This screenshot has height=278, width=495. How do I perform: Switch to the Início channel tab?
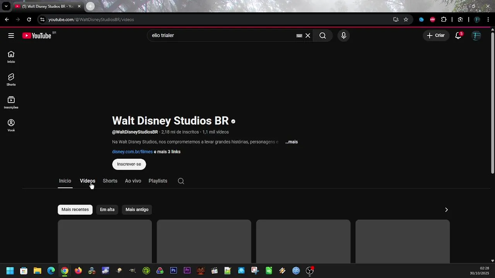click(65, 181)
